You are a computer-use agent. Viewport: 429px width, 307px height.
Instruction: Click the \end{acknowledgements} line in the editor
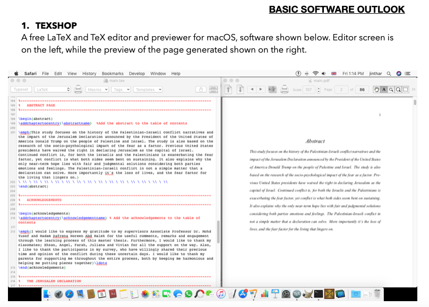coord(42,268)
